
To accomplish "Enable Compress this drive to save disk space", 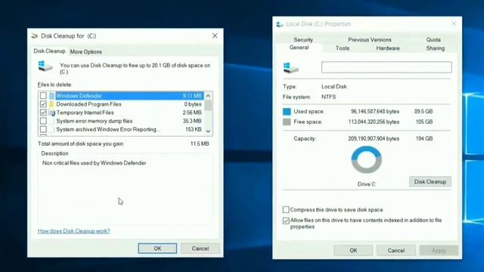I will (x=286, y=210).
